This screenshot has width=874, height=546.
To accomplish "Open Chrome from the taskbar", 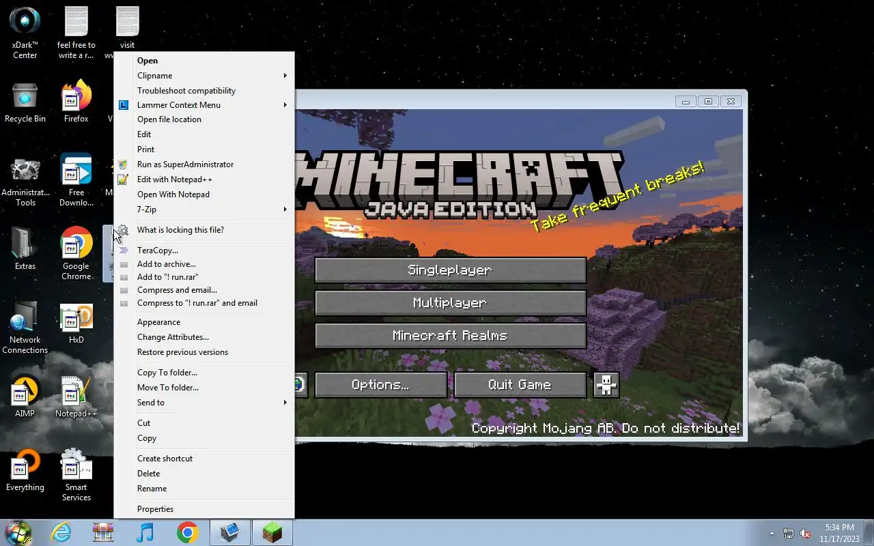I will [188, 532].
